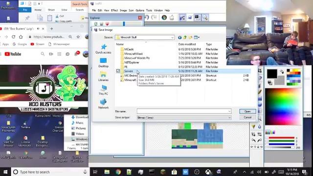
Task: Click the Redo arrow in IcoFX toolbar
Action: click(x=154, y=18)
